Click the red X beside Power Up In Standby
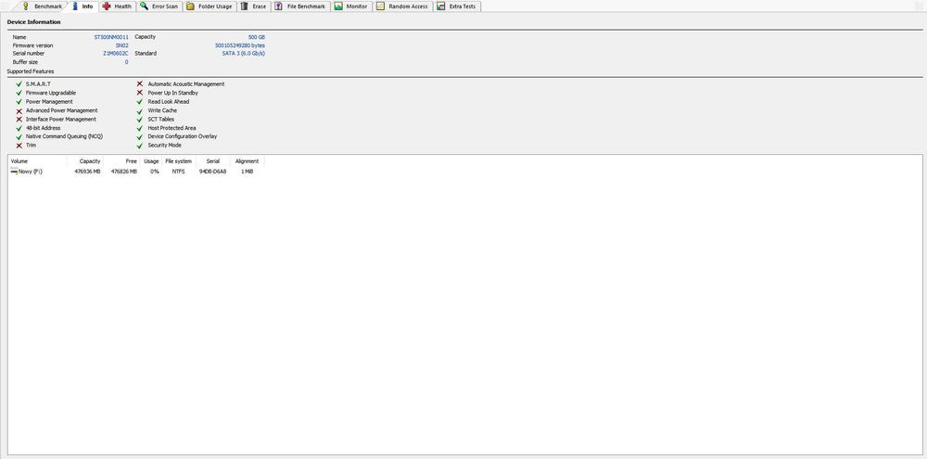Viewport: 927px width, 459px height. (x=140, y=93)
